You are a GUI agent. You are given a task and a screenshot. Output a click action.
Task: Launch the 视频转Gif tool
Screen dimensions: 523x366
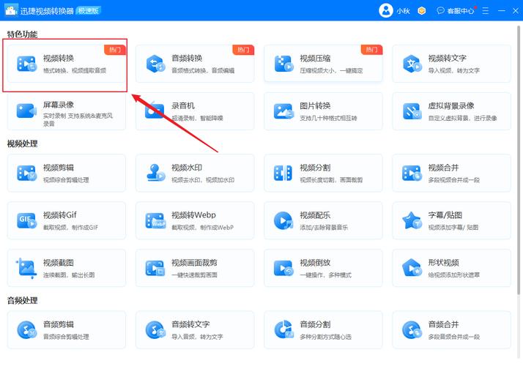coord(66,220)
